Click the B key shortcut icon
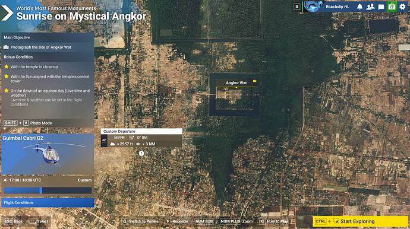This screenshot has width=410, height=229. point(297,7)
